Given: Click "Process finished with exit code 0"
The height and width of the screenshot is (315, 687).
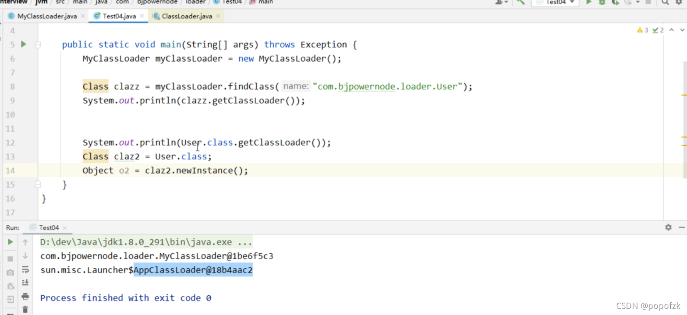Looking at the screenshot, I should tap(126, 298).
